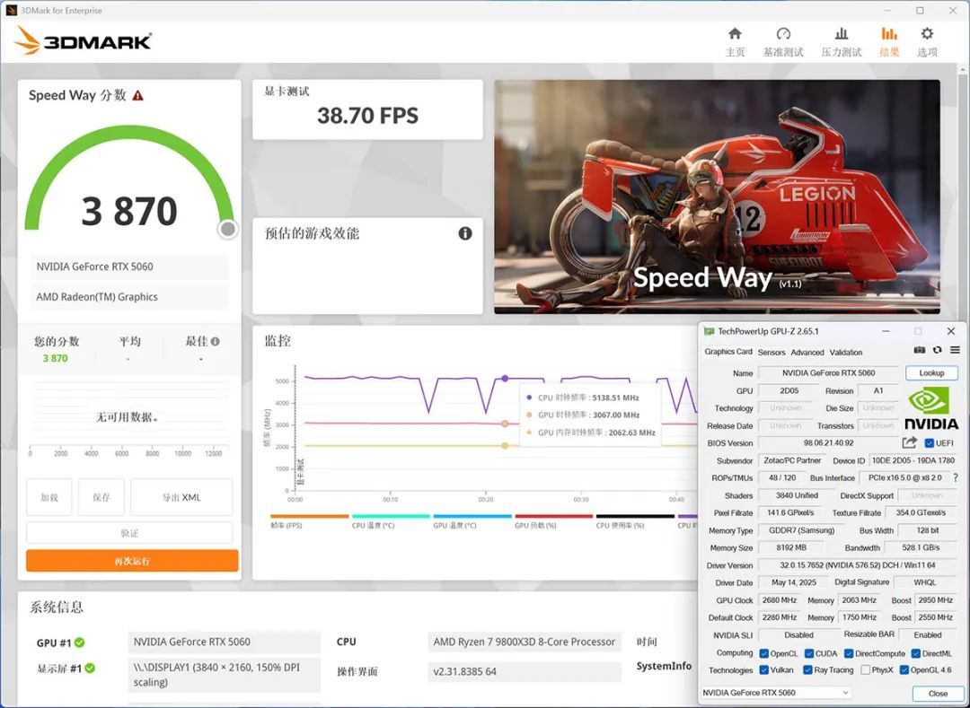Screen dimensions: 970x708
Task: Click the 38.70 FPS value
Action: point(367,116)
